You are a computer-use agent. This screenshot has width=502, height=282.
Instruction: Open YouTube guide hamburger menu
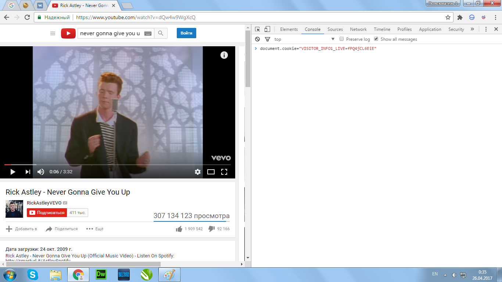click(x=53, y=33)
